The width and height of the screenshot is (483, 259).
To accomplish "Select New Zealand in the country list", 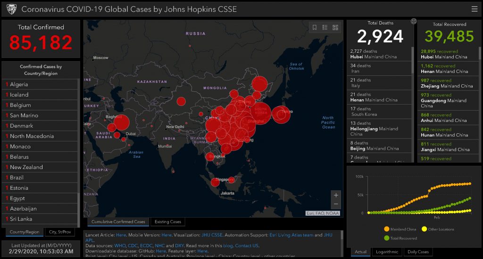I will [40, 167].
